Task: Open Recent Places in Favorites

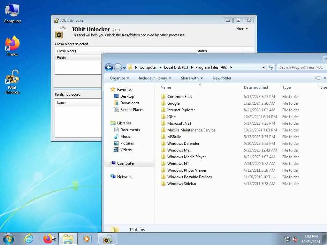Action: tap(132, 110)
